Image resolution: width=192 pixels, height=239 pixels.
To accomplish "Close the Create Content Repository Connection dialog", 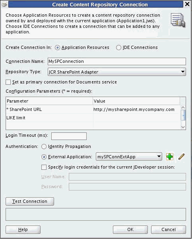I will coord(187,4).
